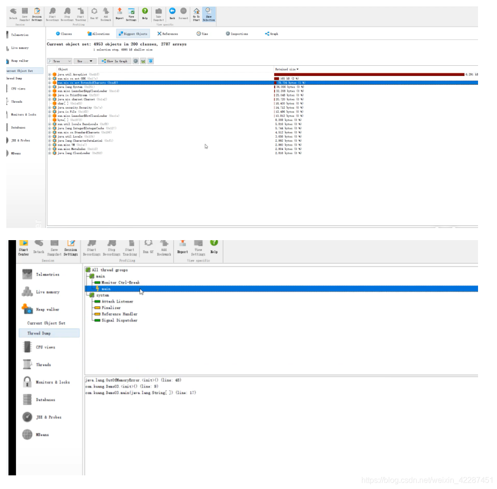The width and height of the screenshot is (497, 489).
Task: Click Detach in the upper window toolbar
Action: (x=13, y=14)
